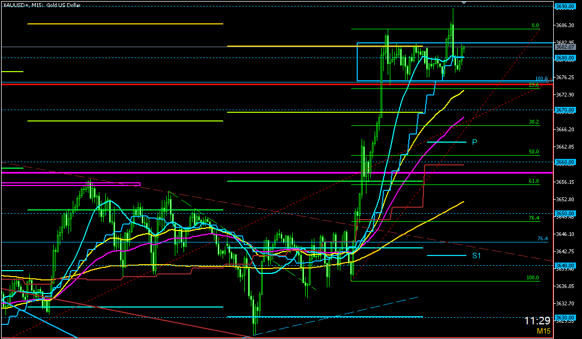Click the Fibonacci 50.0 retracement label
This screenshot has width=582, height=339.
tap(533, 152)
